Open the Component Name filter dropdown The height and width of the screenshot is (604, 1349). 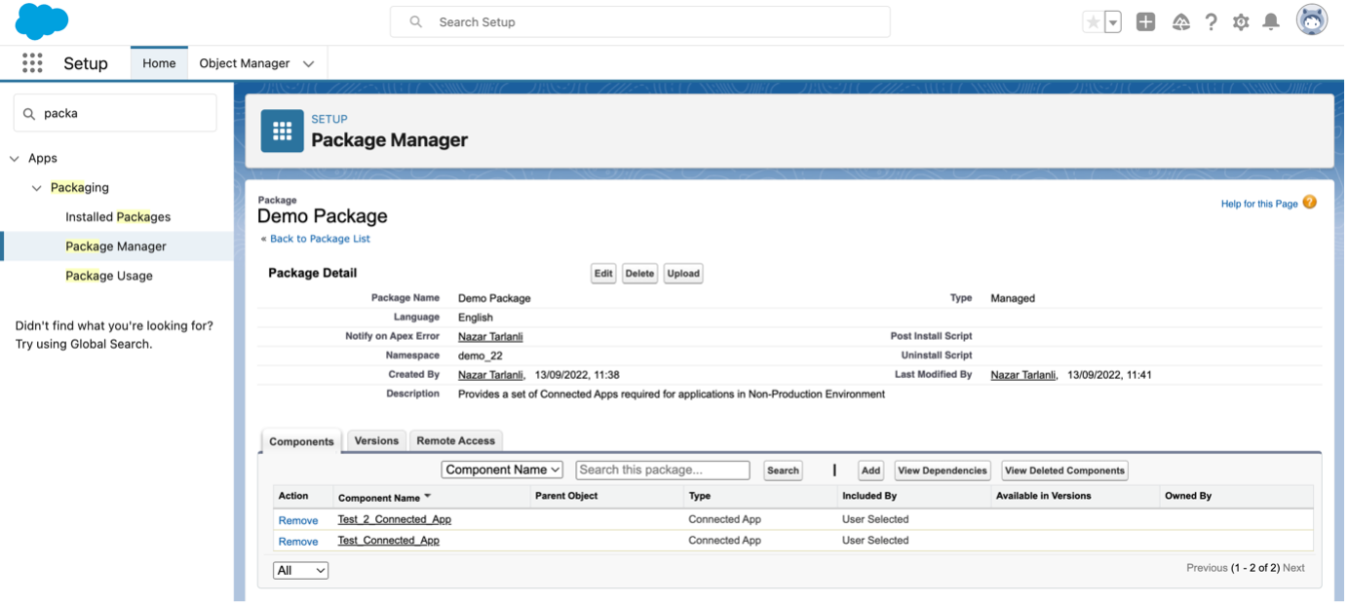click(502, 470)
